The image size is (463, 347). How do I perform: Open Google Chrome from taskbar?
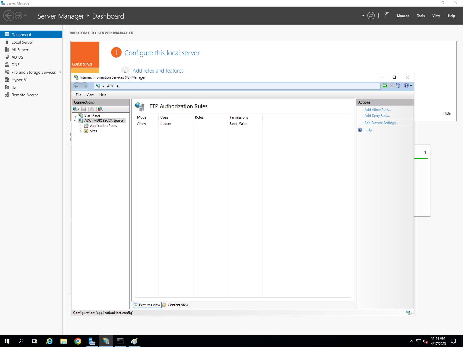coord(78,341)
